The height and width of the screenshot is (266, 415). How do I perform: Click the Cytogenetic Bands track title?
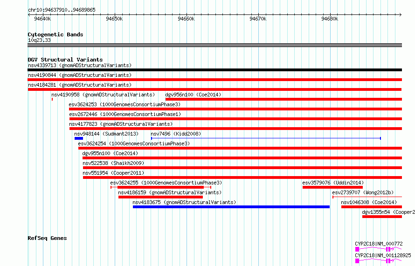point(55,34)
